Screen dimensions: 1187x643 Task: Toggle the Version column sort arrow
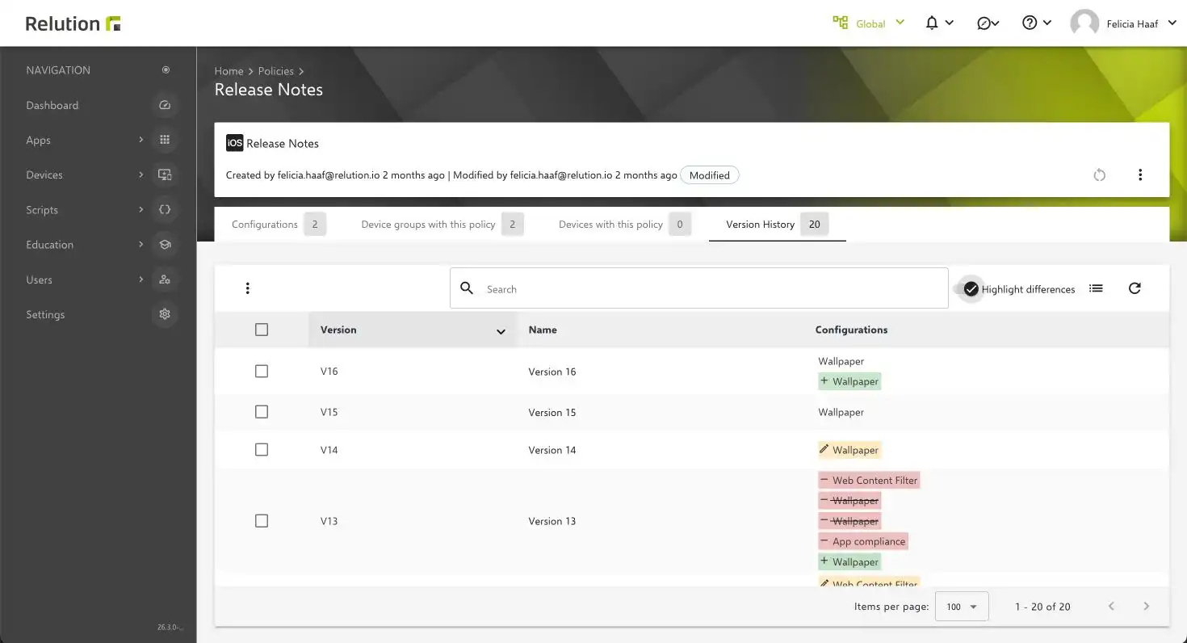tap(501, 331)
